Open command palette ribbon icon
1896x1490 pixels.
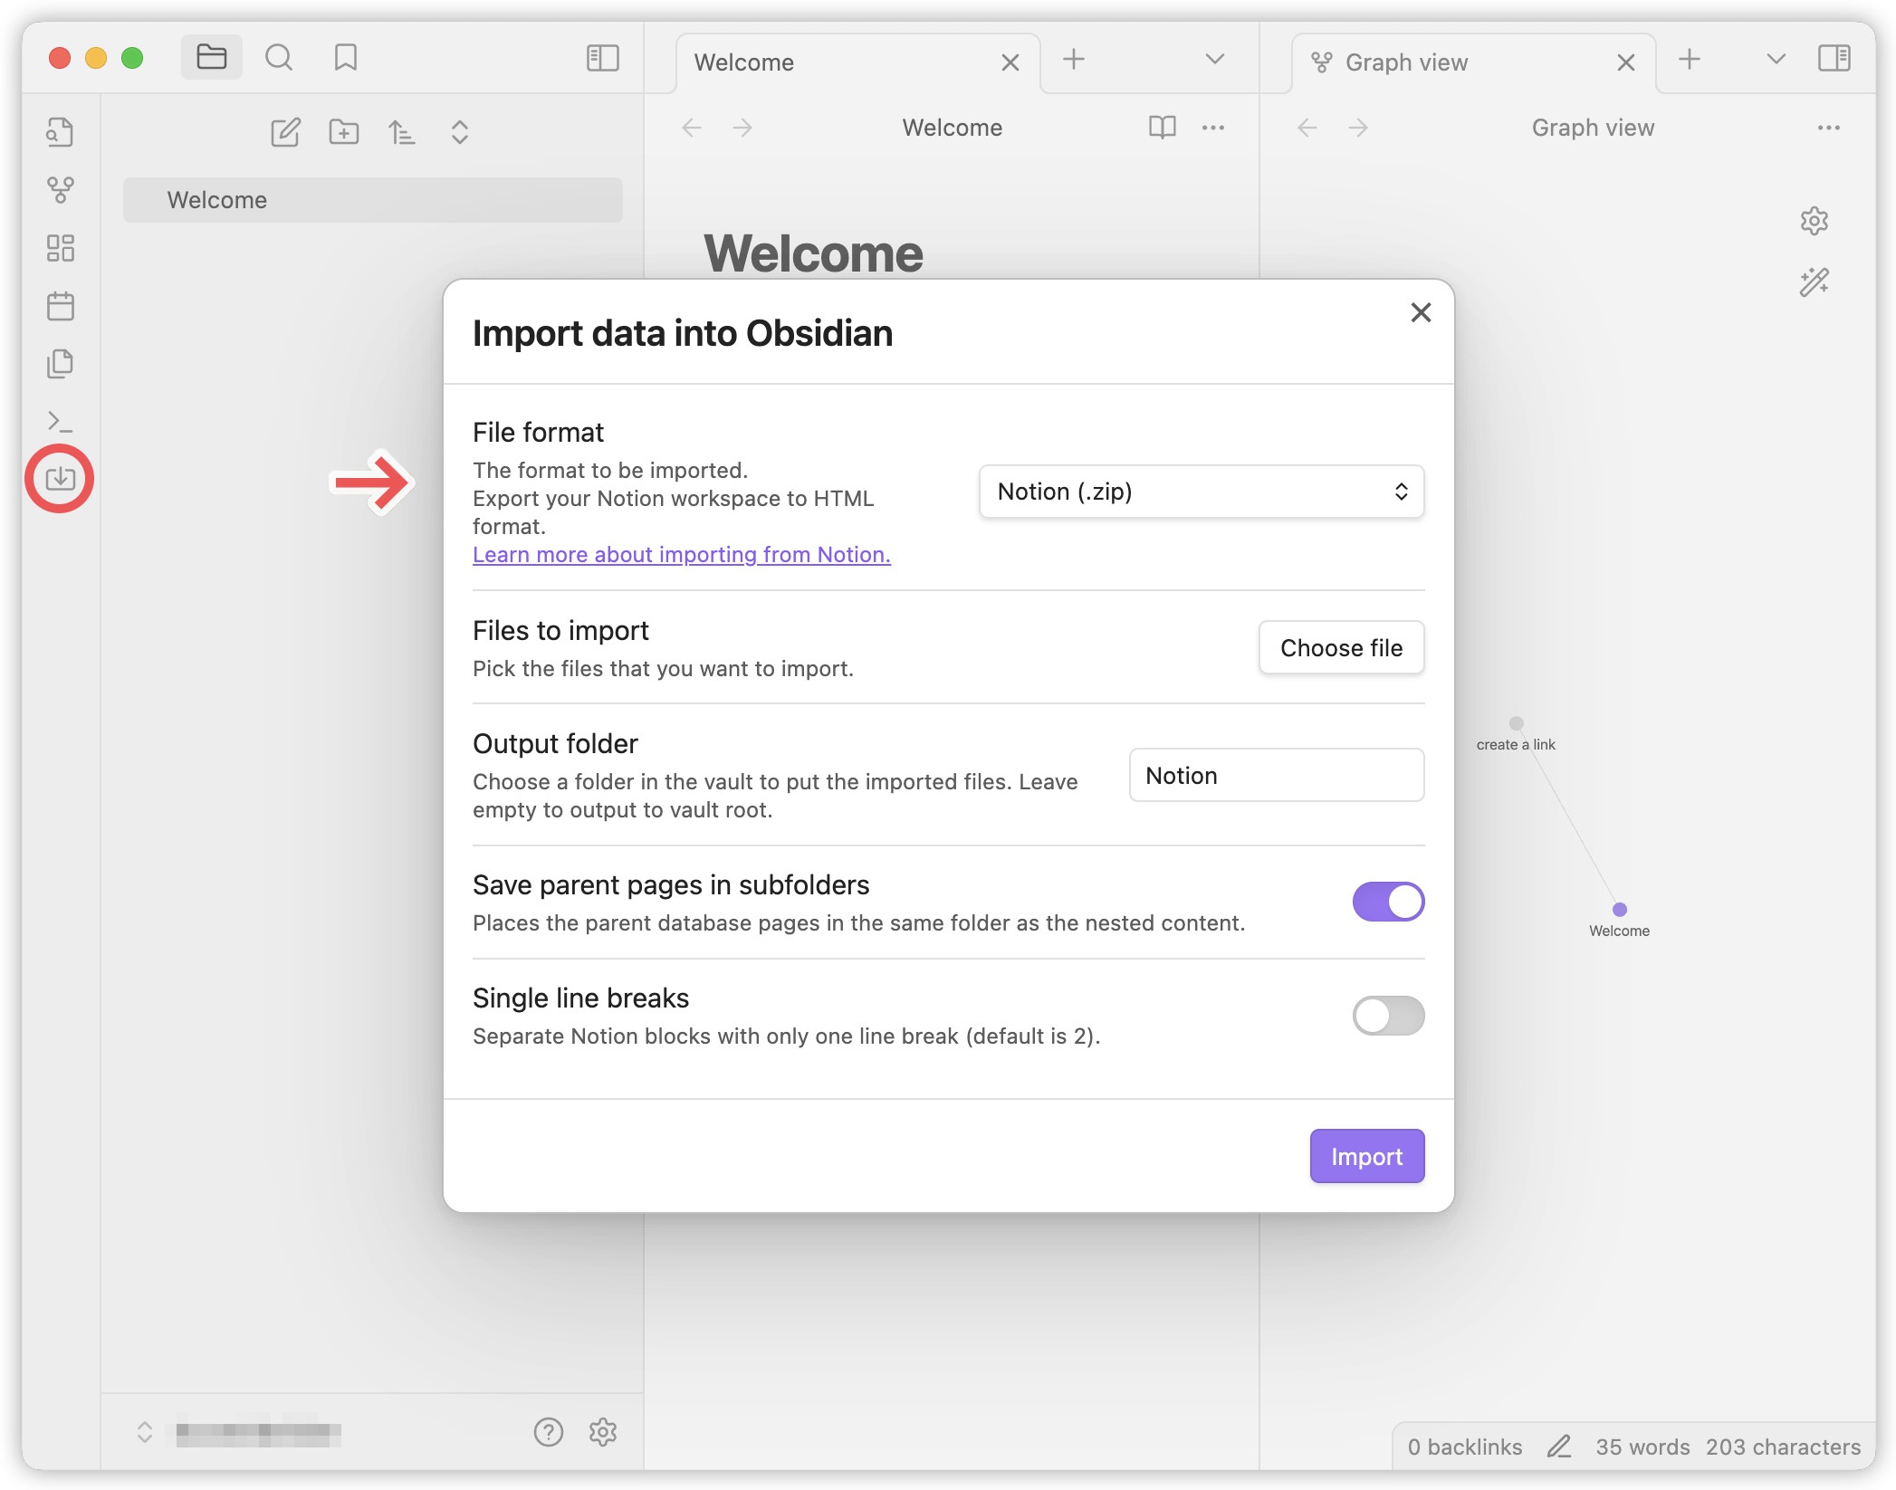(x=60, y=422)
